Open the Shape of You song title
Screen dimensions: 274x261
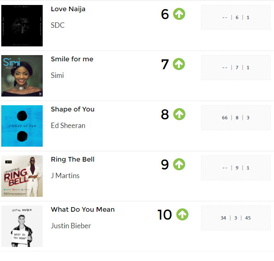coord(73,109)
